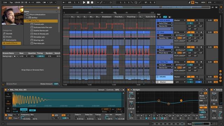The image size is (224, 126).
Task: Toggle the automation mode icon
Action: (x=165, y=17)
